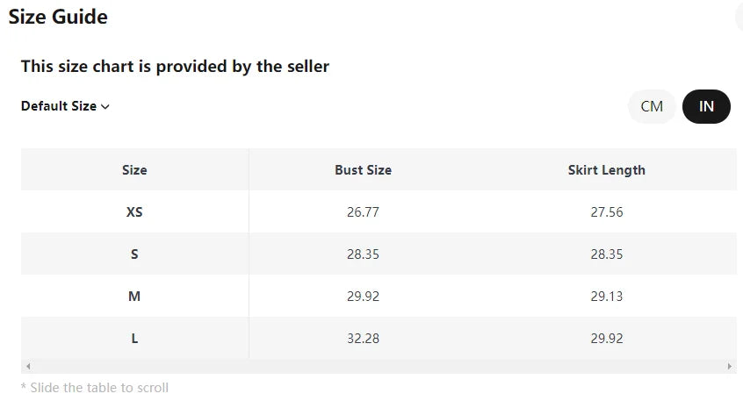Click the chevron next to Default Size
Viewport: 743px width, 408px height.
coord(105,107)
